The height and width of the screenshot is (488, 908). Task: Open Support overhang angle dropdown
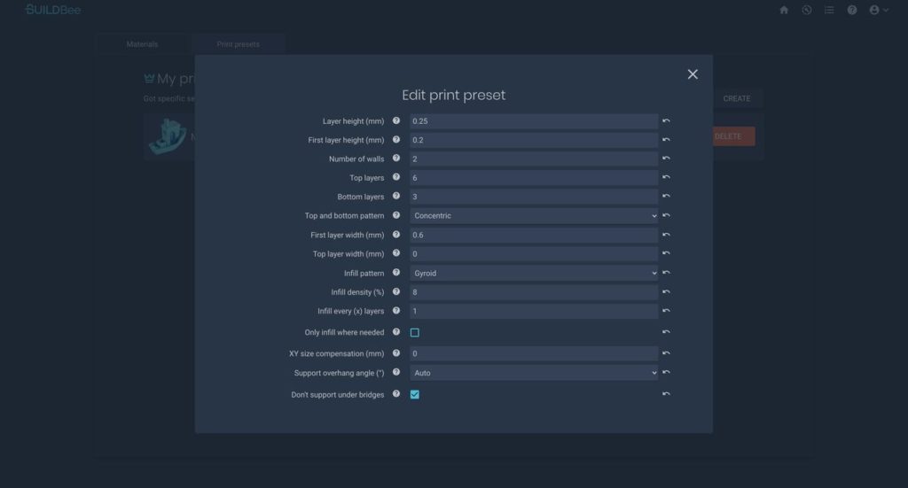point(534,374)
